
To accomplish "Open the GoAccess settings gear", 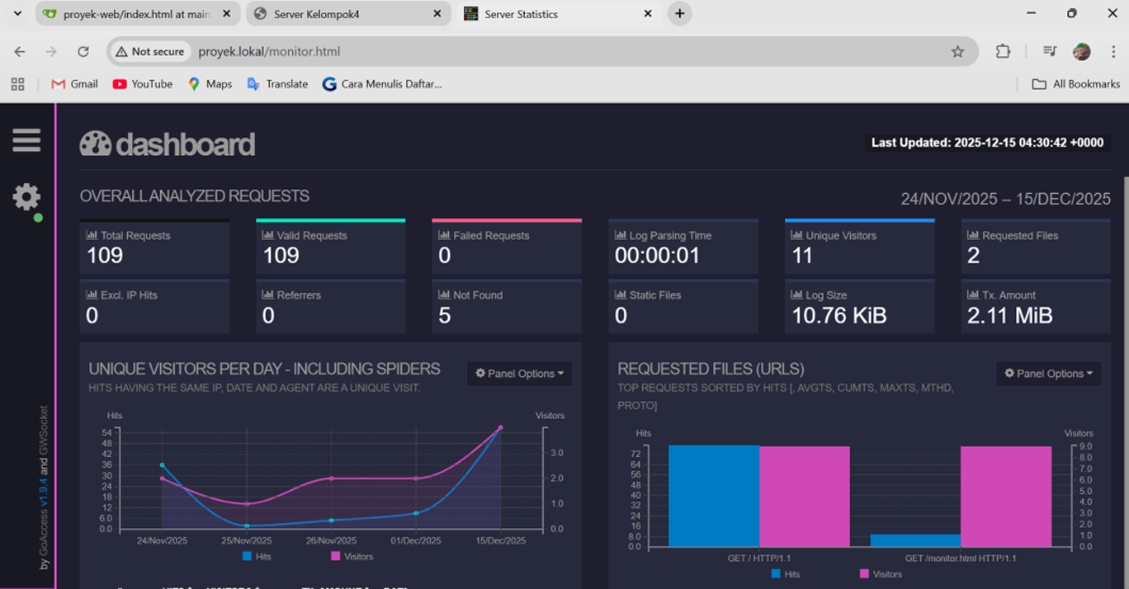I will pyautogui.click(x=26, y=197).
